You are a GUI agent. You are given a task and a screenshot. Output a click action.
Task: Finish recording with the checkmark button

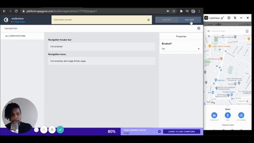pyautogui.click(x=60, y=130)
